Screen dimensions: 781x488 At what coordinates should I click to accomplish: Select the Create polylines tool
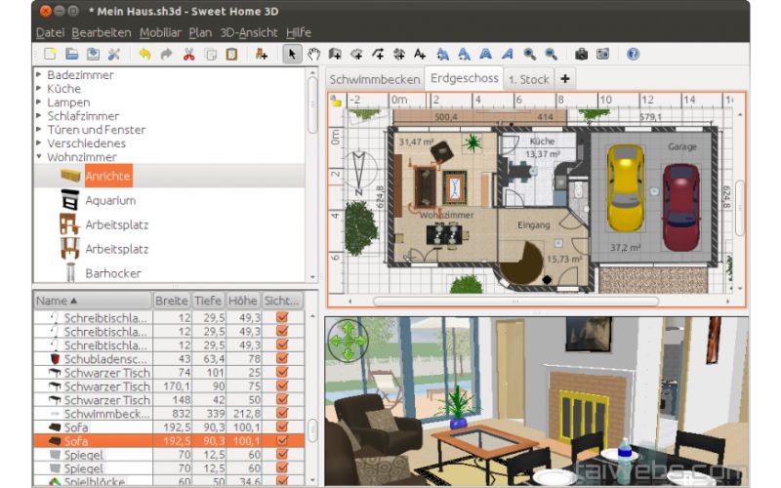click(x=378, y=55)
